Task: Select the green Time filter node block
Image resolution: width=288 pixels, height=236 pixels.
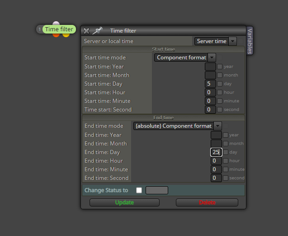Action: pos(59,29)
